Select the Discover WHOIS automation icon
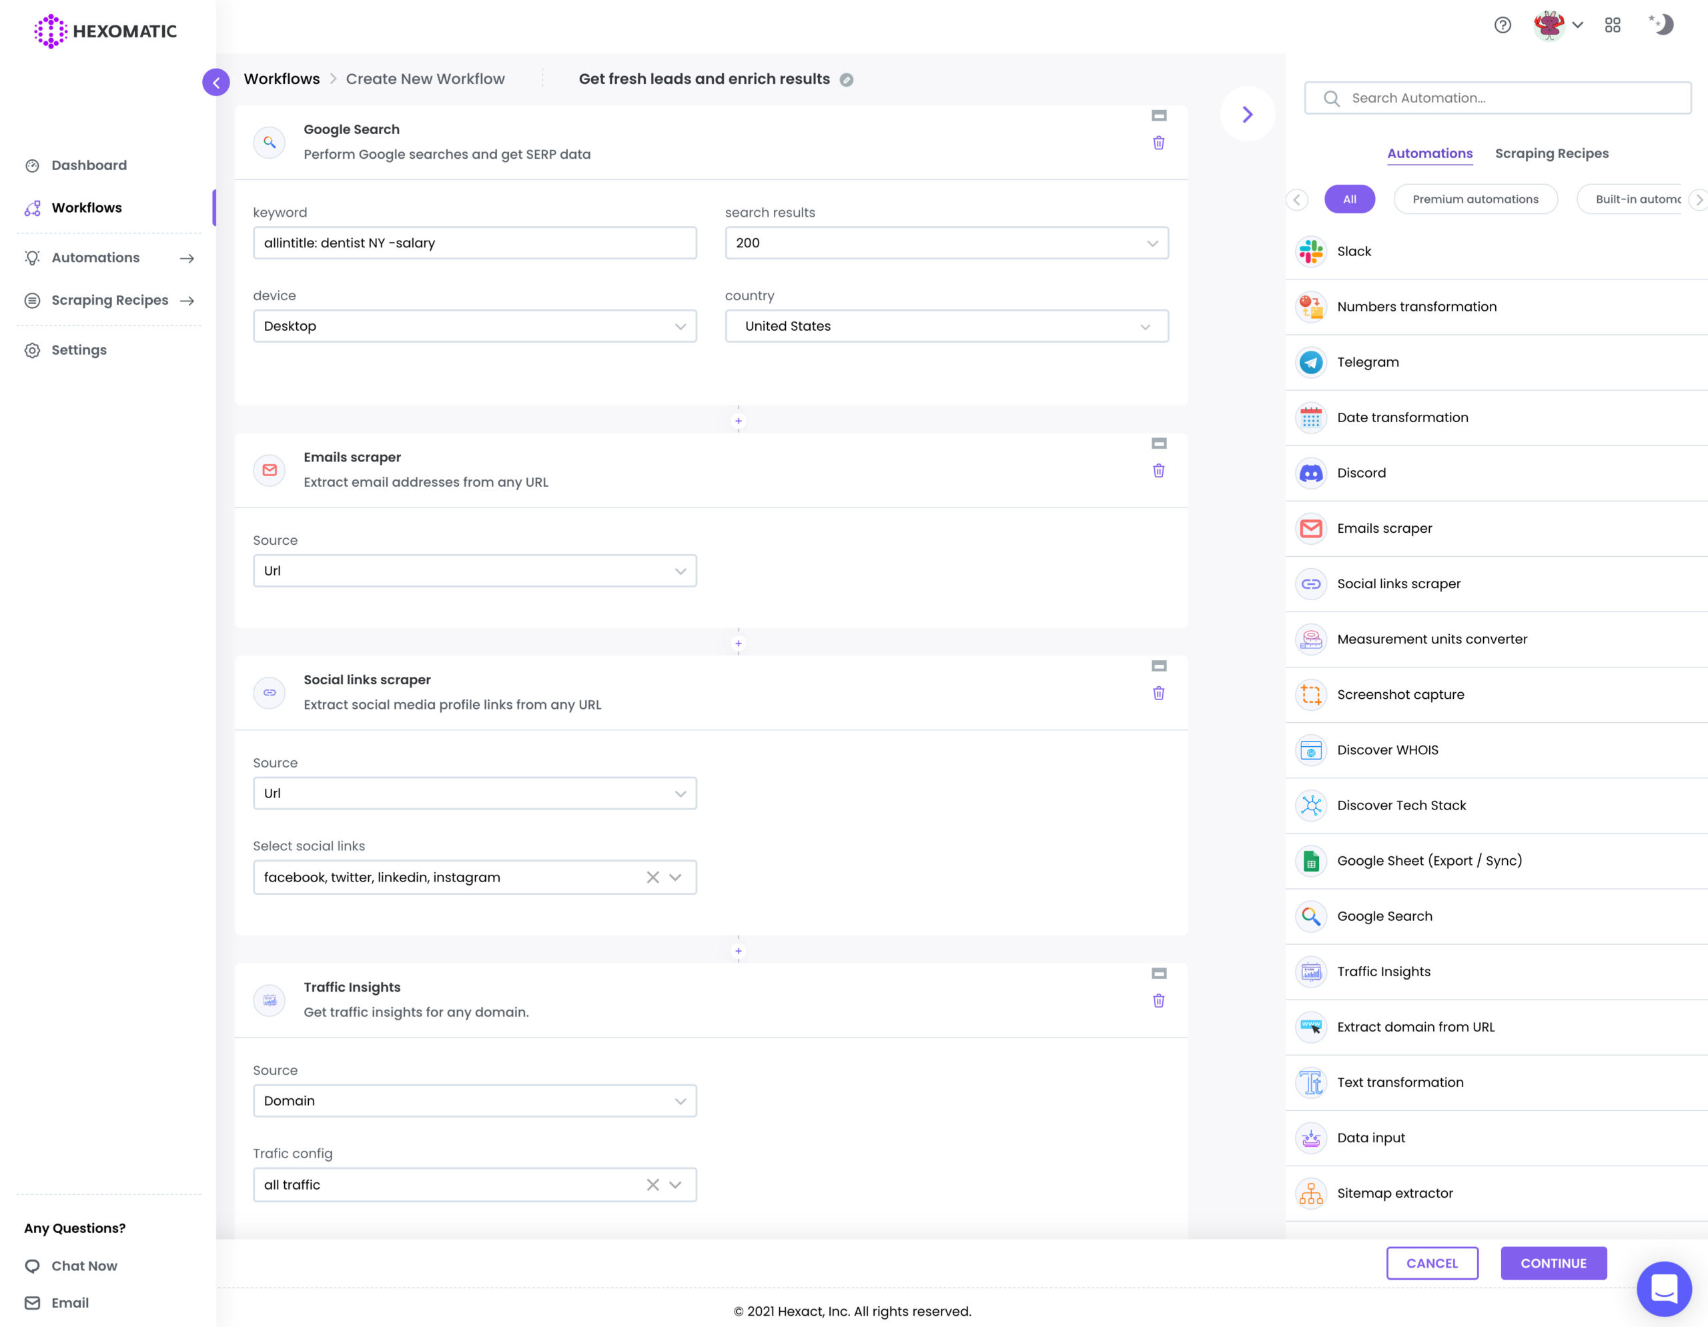This screenshot has width=1708, height=1327. 1311,750
